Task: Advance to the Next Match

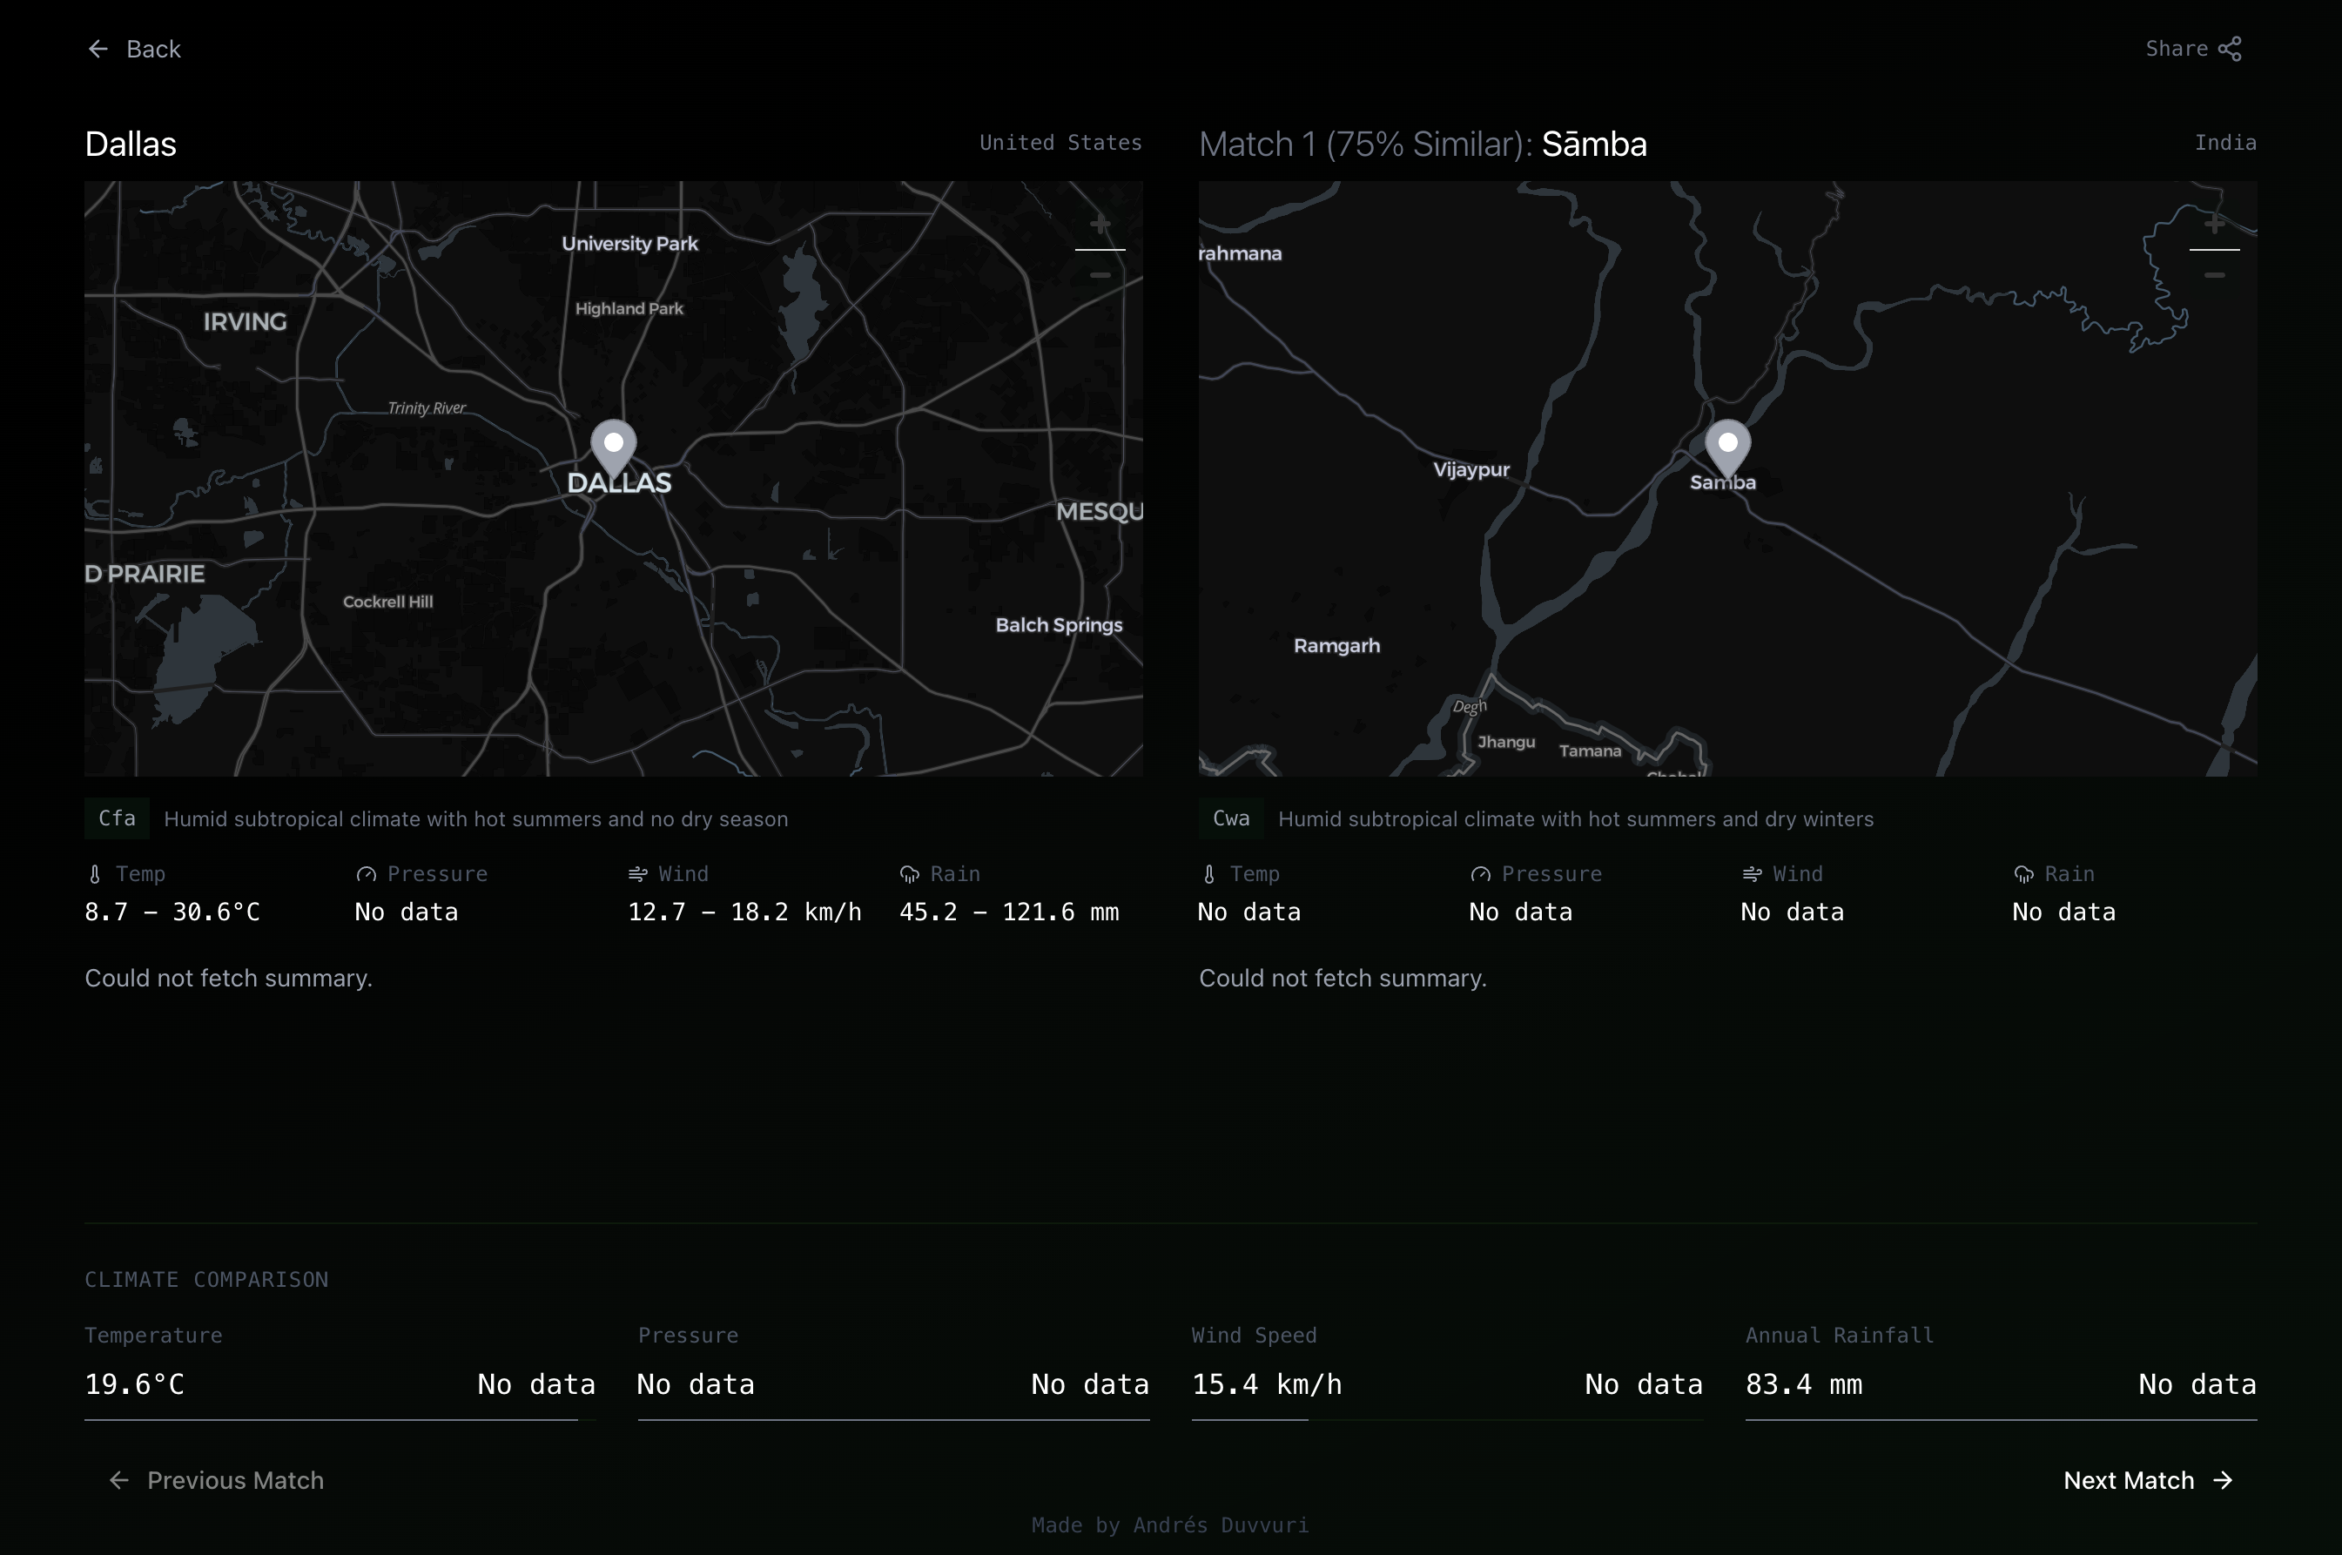Action: [2128, 1479]
